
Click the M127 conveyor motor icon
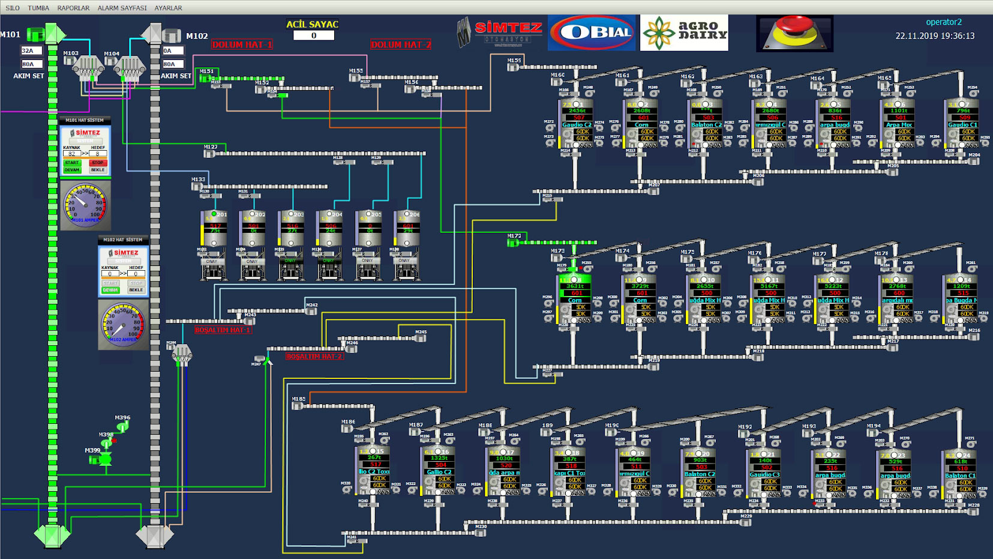tap(209, 154)
